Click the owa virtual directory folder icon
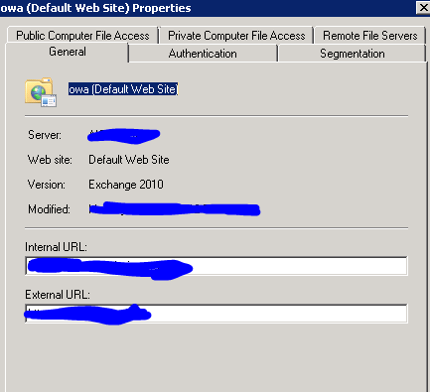This screenshot has height=392, width=430. point(41,92)
